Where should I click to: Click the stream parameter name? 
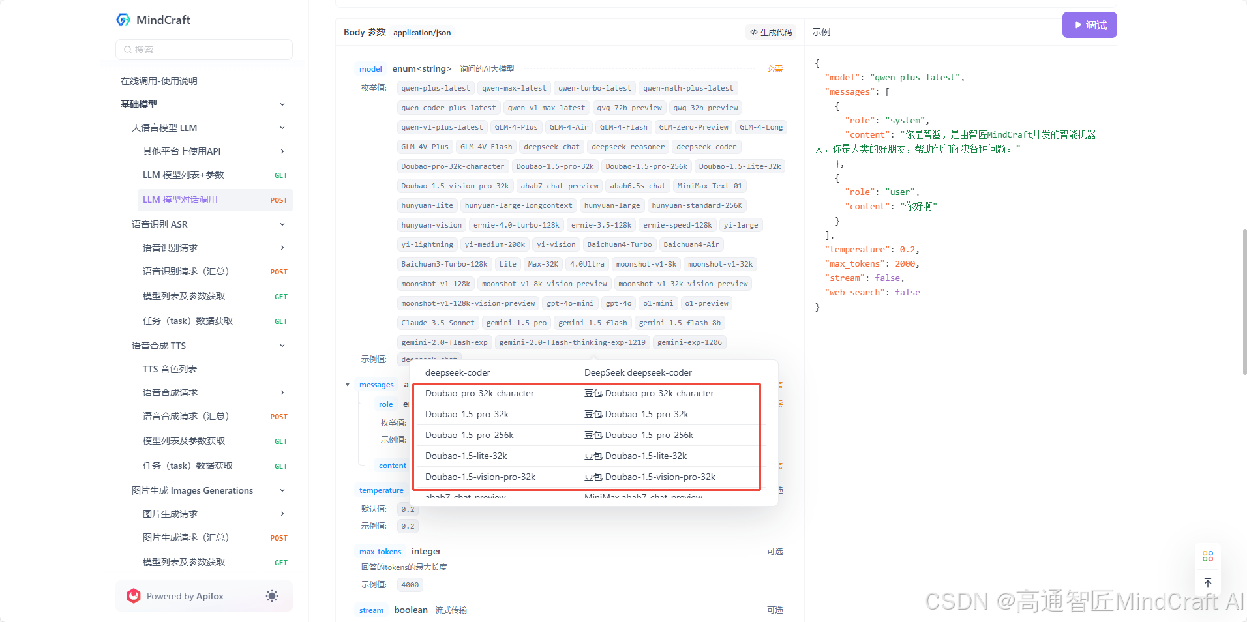pos(371,610)
